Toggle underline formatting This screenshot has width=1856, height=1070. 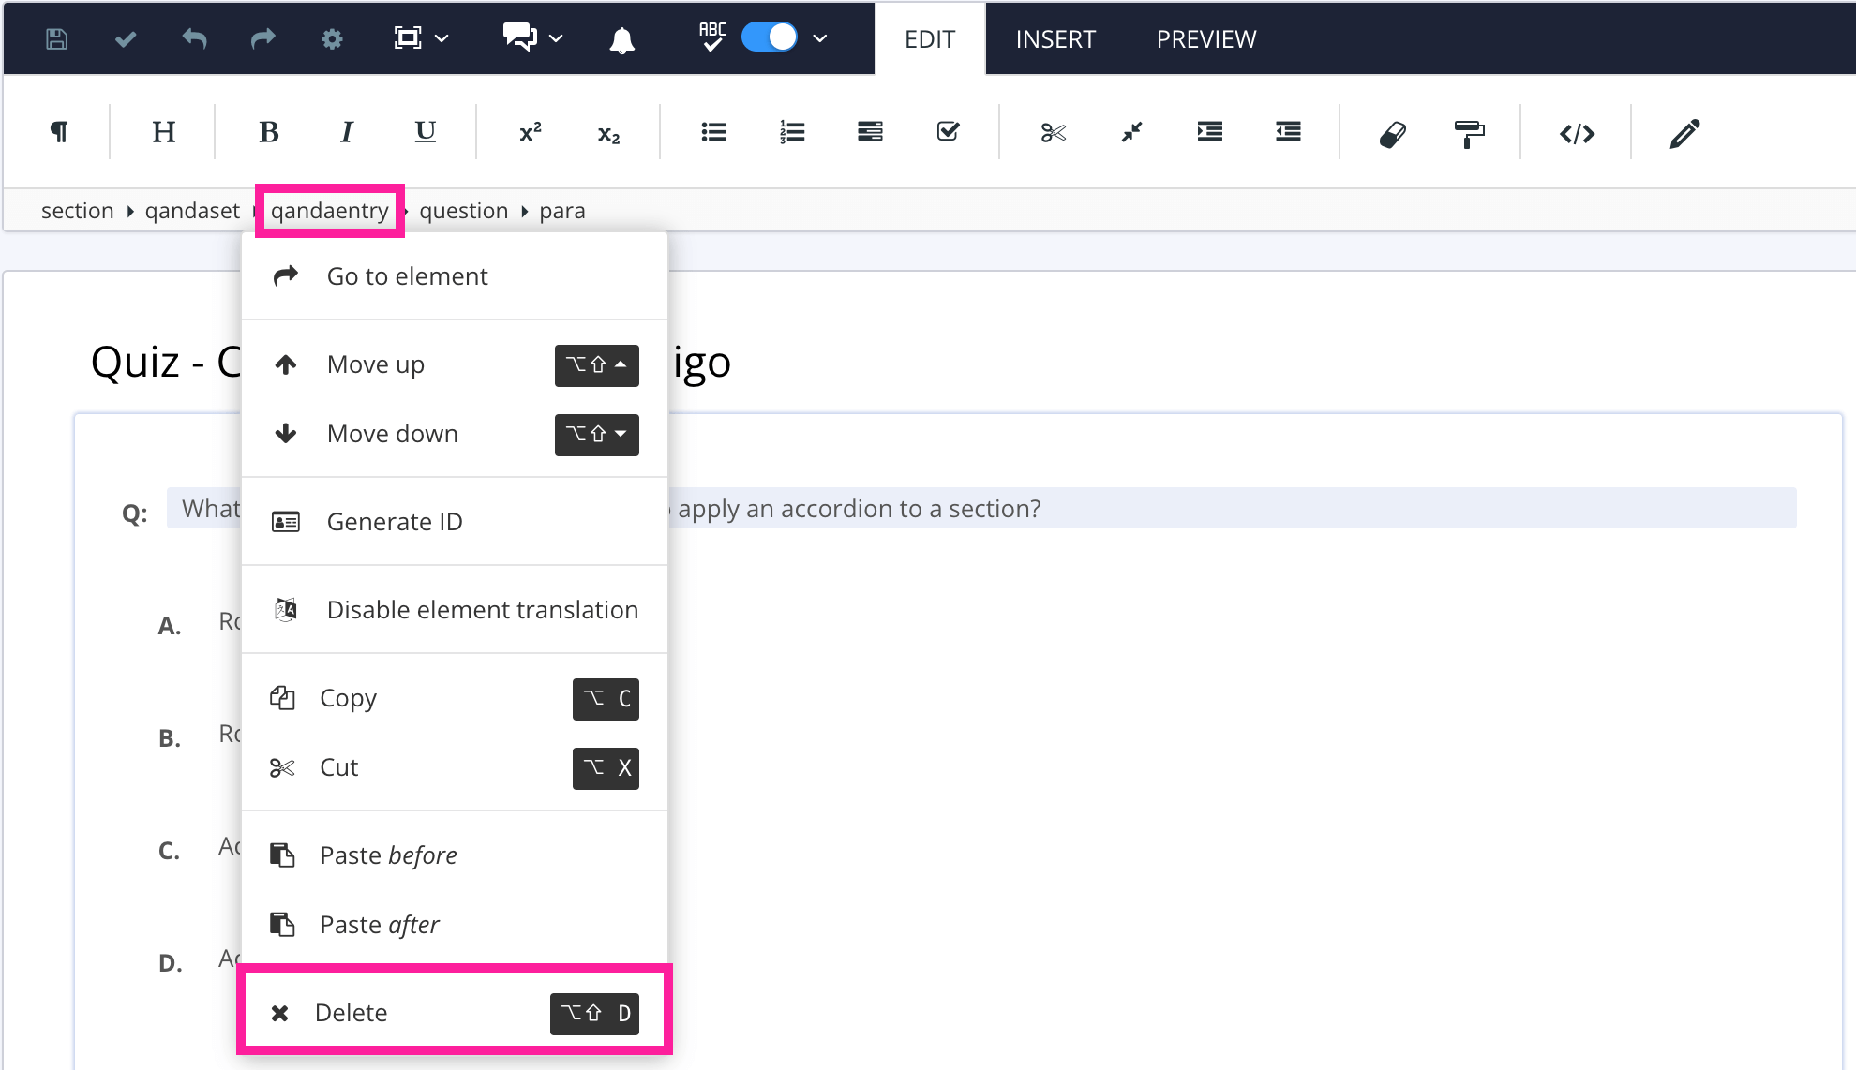tap(426, 132)
